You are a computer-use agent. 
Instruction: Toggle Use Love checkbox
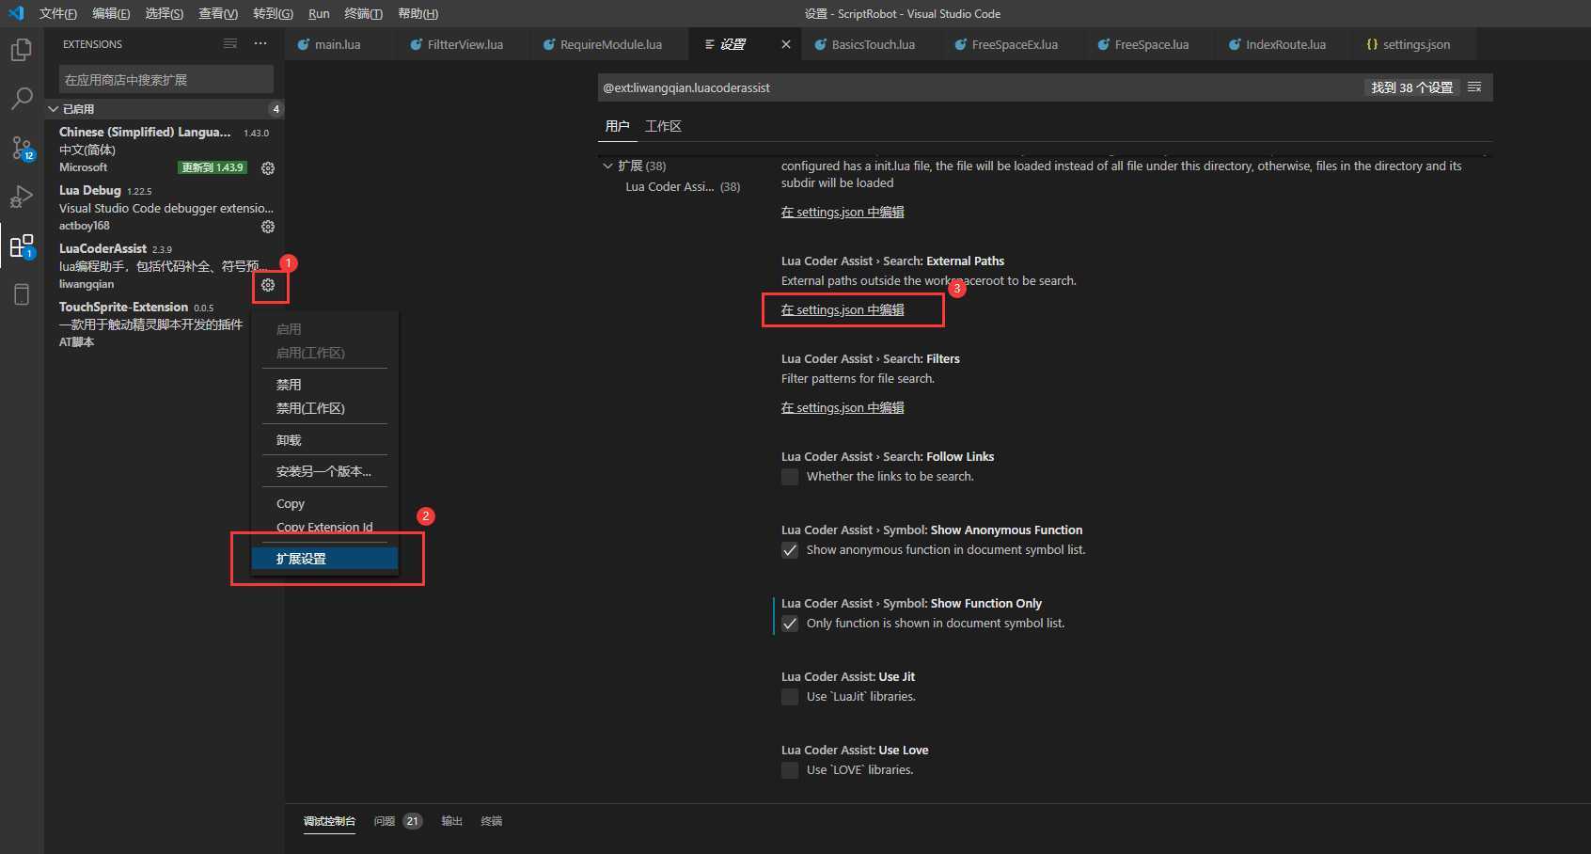790,770
